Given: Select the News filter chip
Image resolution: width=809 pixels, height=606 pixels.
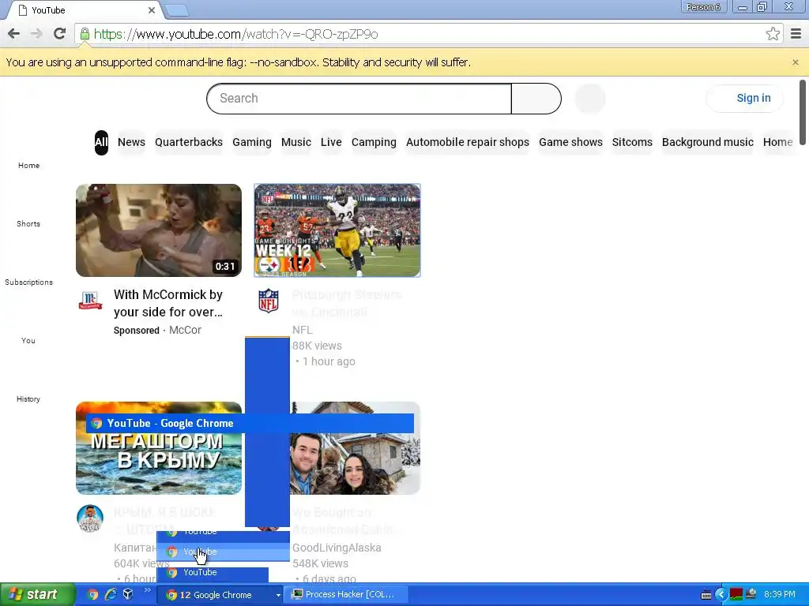Looking at the screenshot, I should (x=131, y=142).
